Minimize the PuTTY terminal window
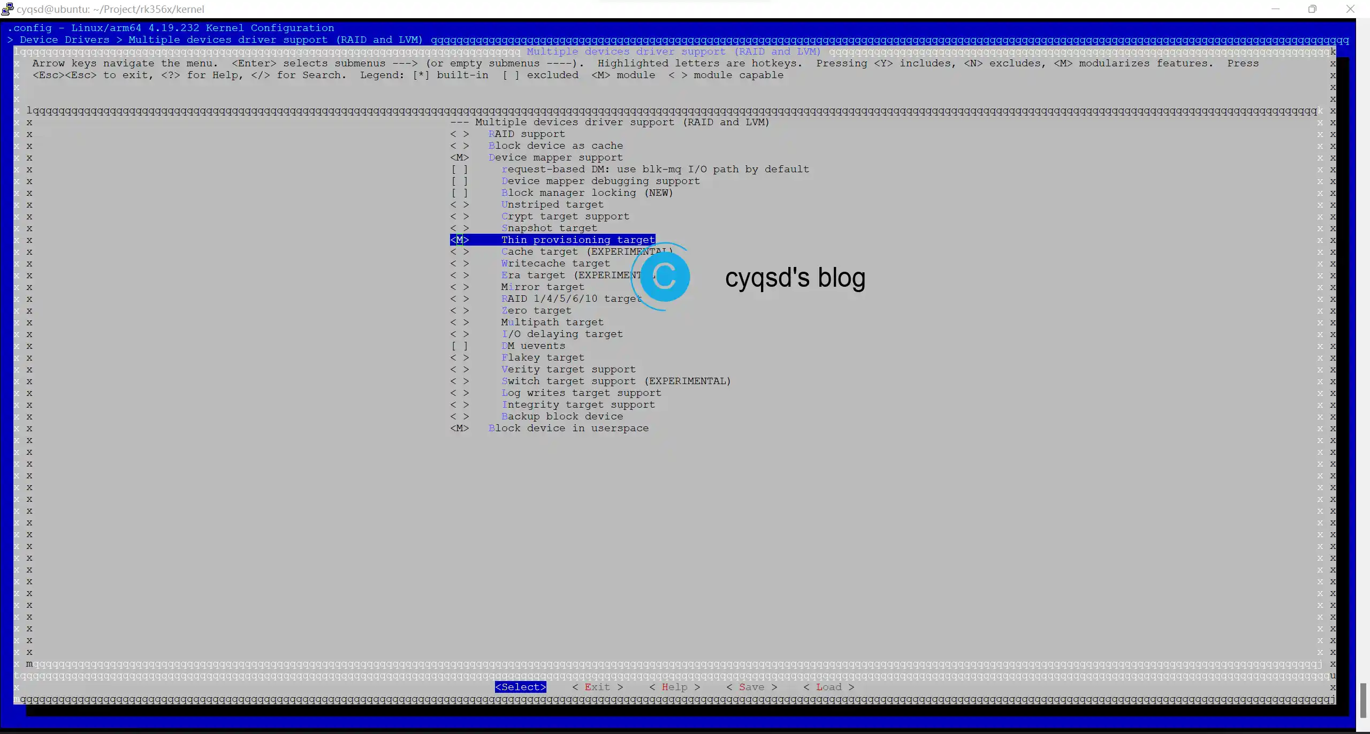The image size is (1370, 734). 1275,9
